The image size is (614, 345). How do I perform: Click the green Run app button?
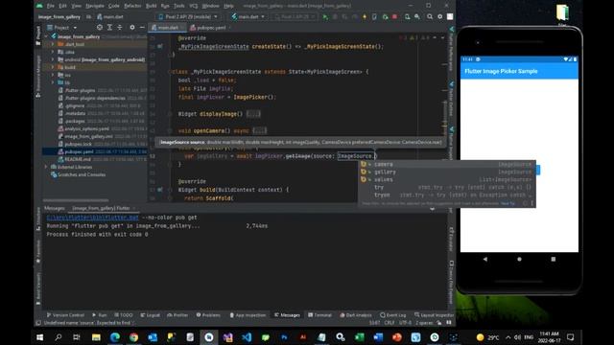pos(325,17)
